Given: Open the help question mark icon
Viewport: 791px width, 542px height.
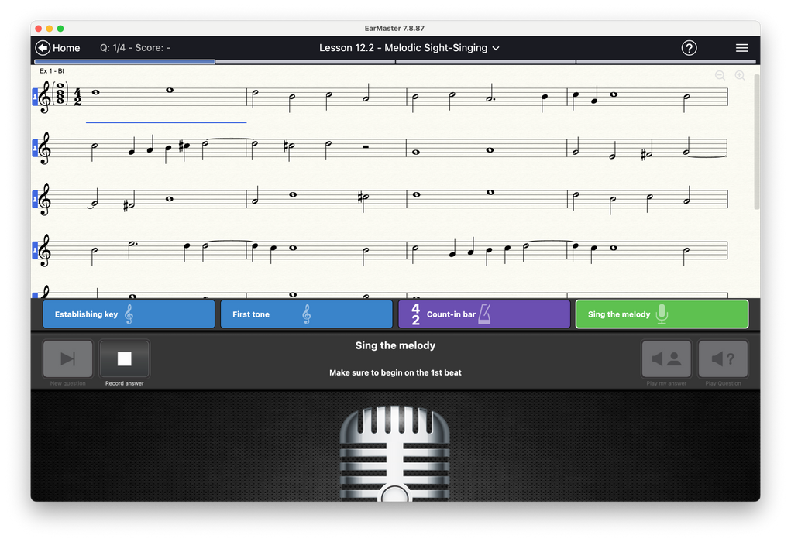Looking at the screenshot, I should pyautogui.click(x=689, y=48).
